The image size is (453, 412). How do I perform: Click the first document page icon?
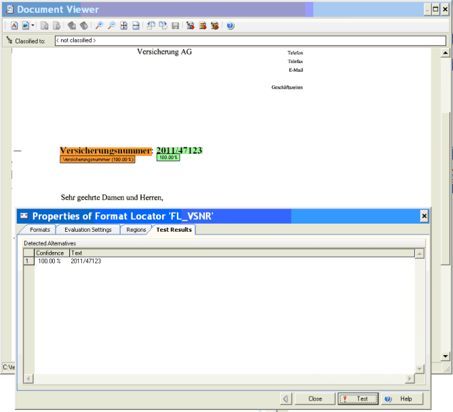(x=44, y=26)
